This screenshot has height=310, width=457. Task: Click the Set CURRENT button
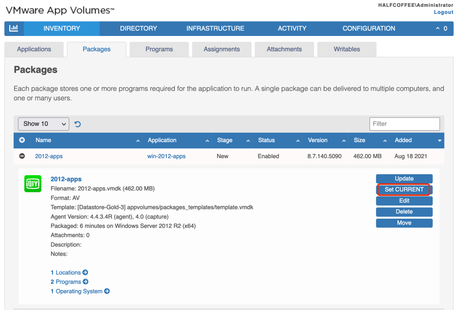tap(404, 189)
